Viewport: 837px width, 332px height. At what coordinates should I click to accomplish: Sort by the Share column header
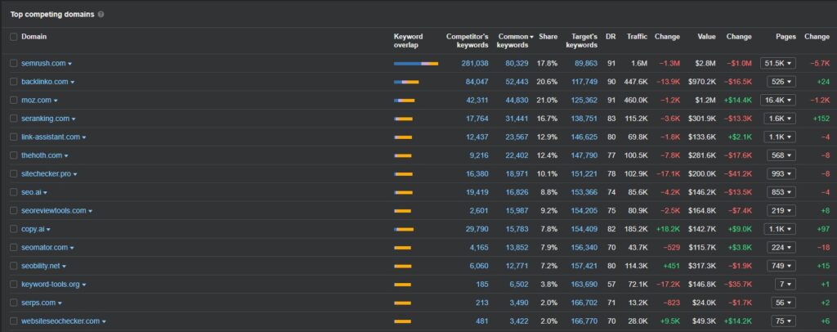coord(548,37)
